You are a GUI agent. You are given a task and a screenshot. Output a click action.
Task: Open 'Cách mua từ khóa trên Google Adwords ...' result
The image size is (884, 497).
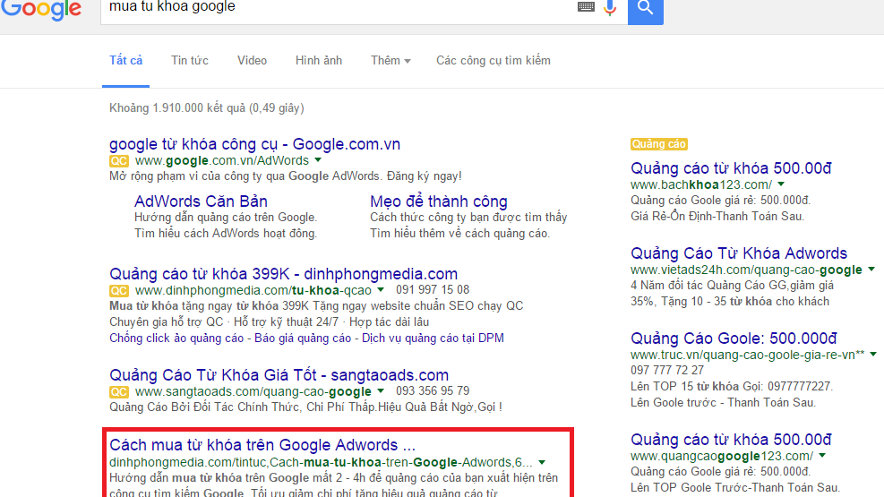tap(262, 445)
